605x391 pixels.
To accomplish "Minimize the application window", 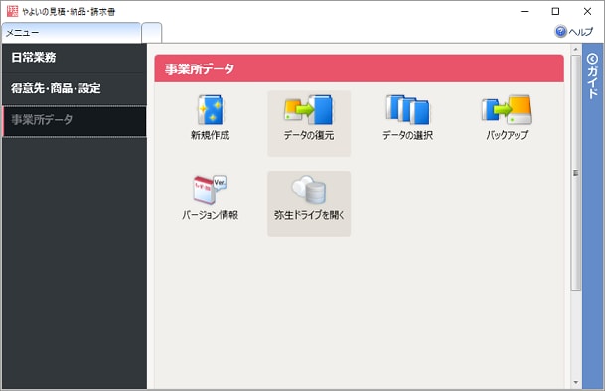I will click(x=524, y=11).
